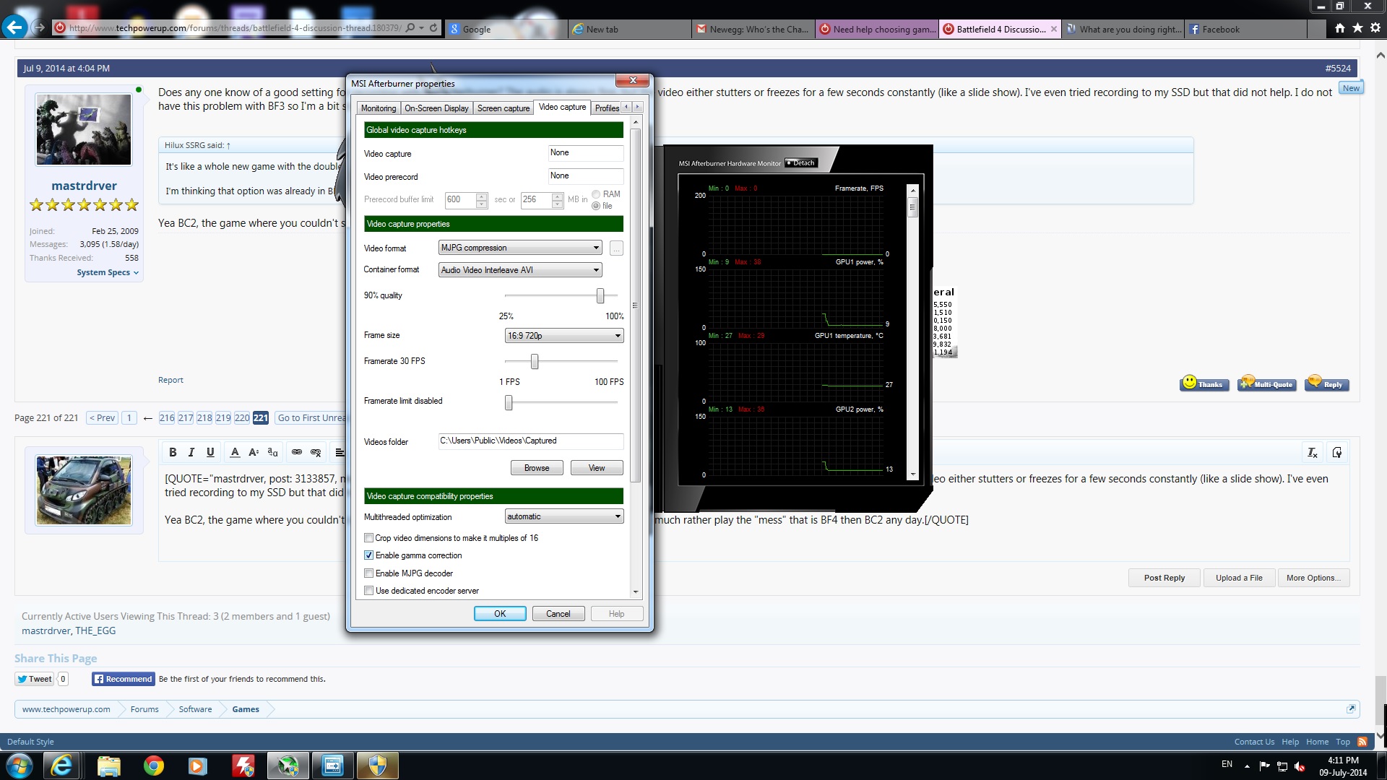Click Cancel in the Afterburner properties dialog
This screenshot has height=780, width=1387.
558,614
